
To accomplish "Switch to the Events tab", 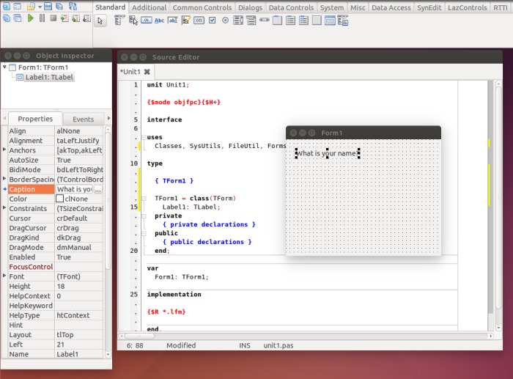I will click(x=83, y=119).
